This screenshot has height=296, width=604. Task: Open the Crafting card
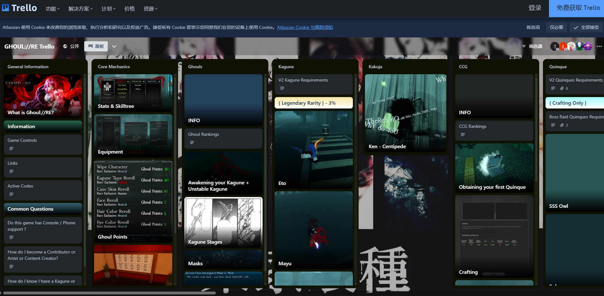[x=494, y=236]
